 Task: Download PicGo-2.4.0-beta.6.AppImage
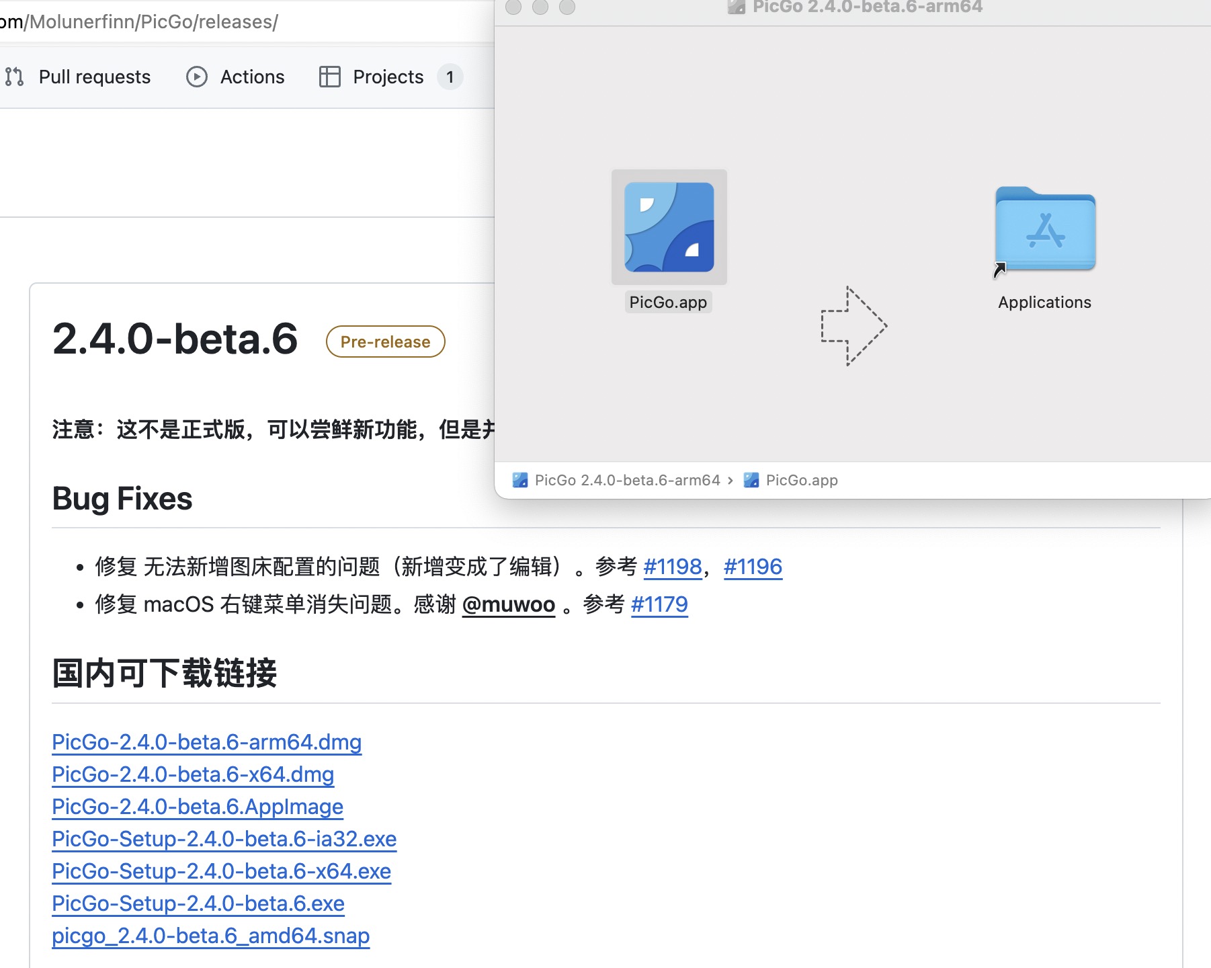[x=198, y=807]
